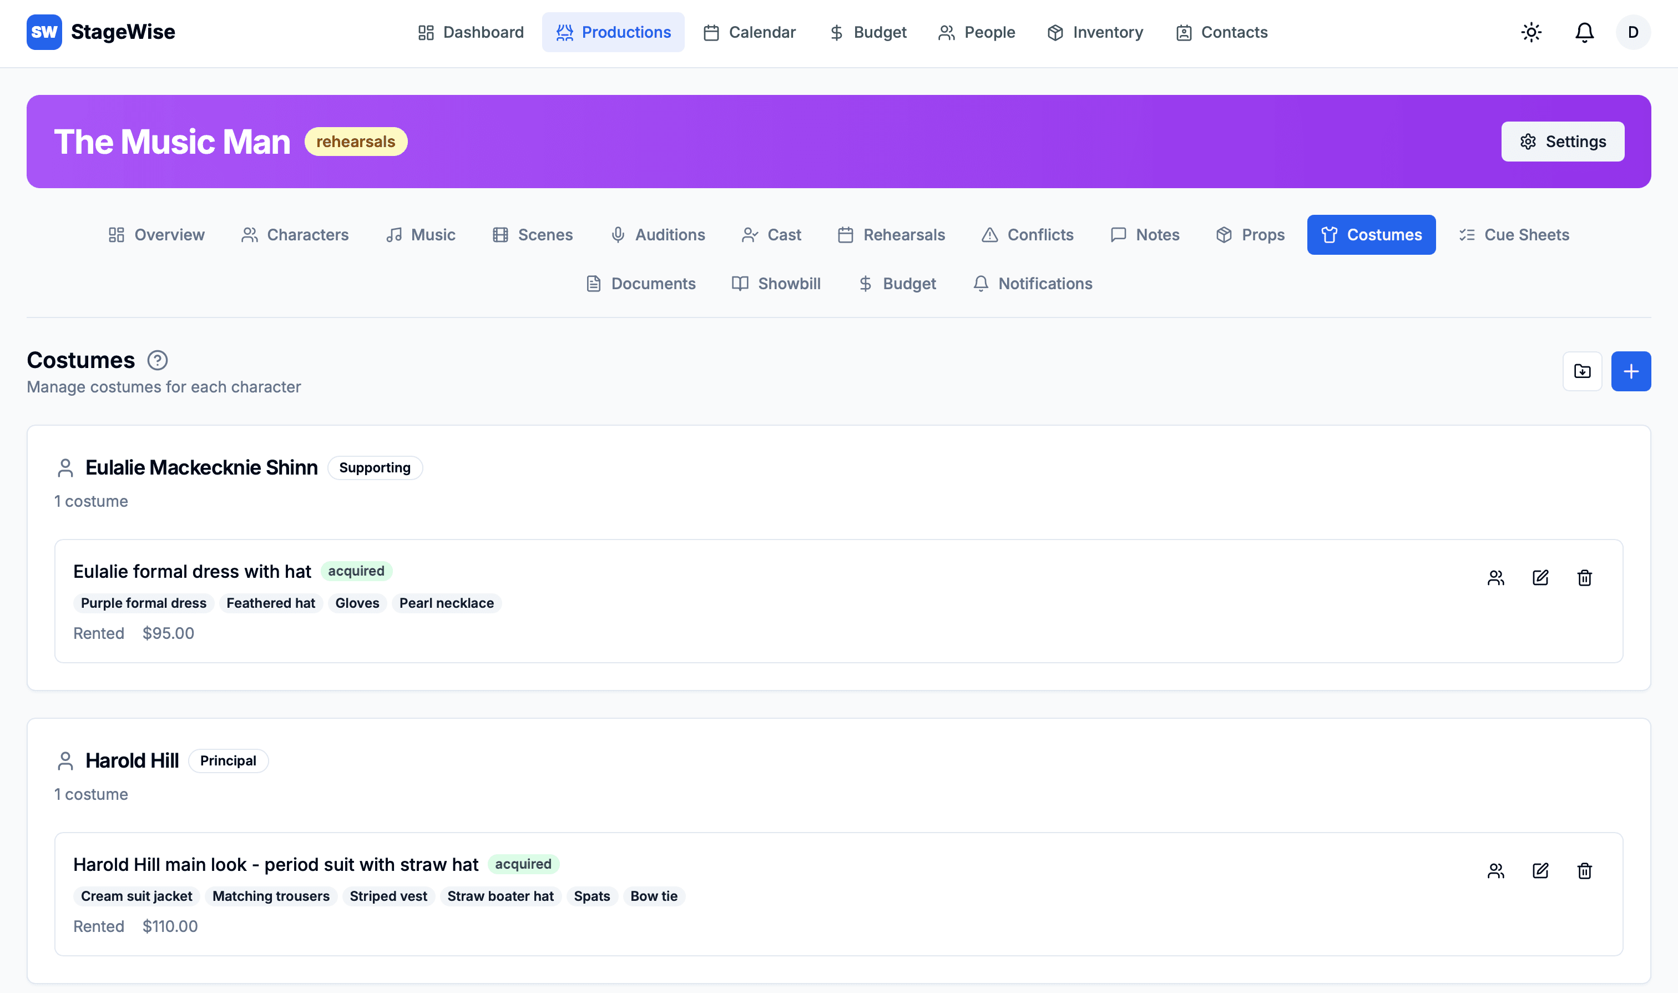Add a new costume with plus button
Image resolution: width=1678 pixels, height=993 pixels.
tap(1630, 371)
